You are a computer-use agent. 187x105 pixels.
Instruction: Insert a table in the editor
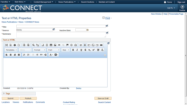(x=51, y=45)
